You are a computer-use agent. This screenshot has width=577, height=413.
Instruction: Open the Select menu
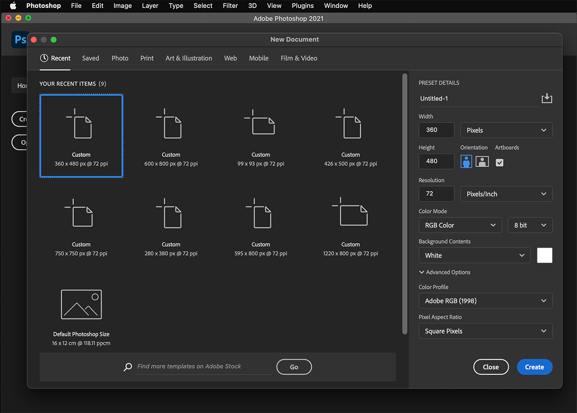pyautogui.click(x=203, y=6)
